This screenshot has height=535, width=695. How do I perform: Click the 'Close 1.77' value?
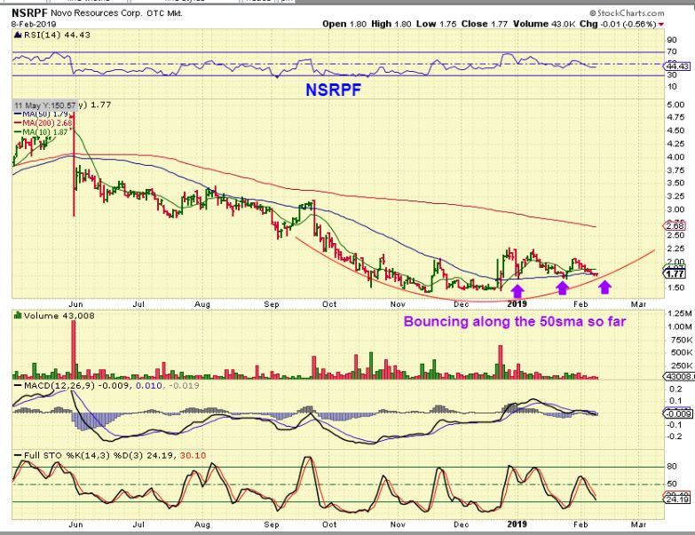(484, 24)
